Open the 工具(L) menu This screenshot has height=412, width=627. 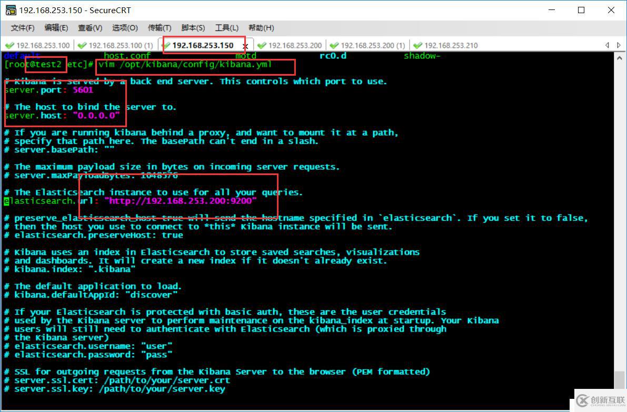227,28
